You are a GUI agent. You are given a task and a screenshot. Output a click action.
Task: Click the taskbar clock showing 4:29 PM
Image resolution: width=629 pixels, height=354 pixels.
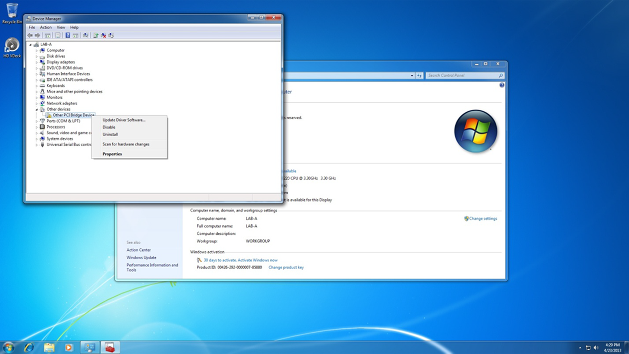613,348
